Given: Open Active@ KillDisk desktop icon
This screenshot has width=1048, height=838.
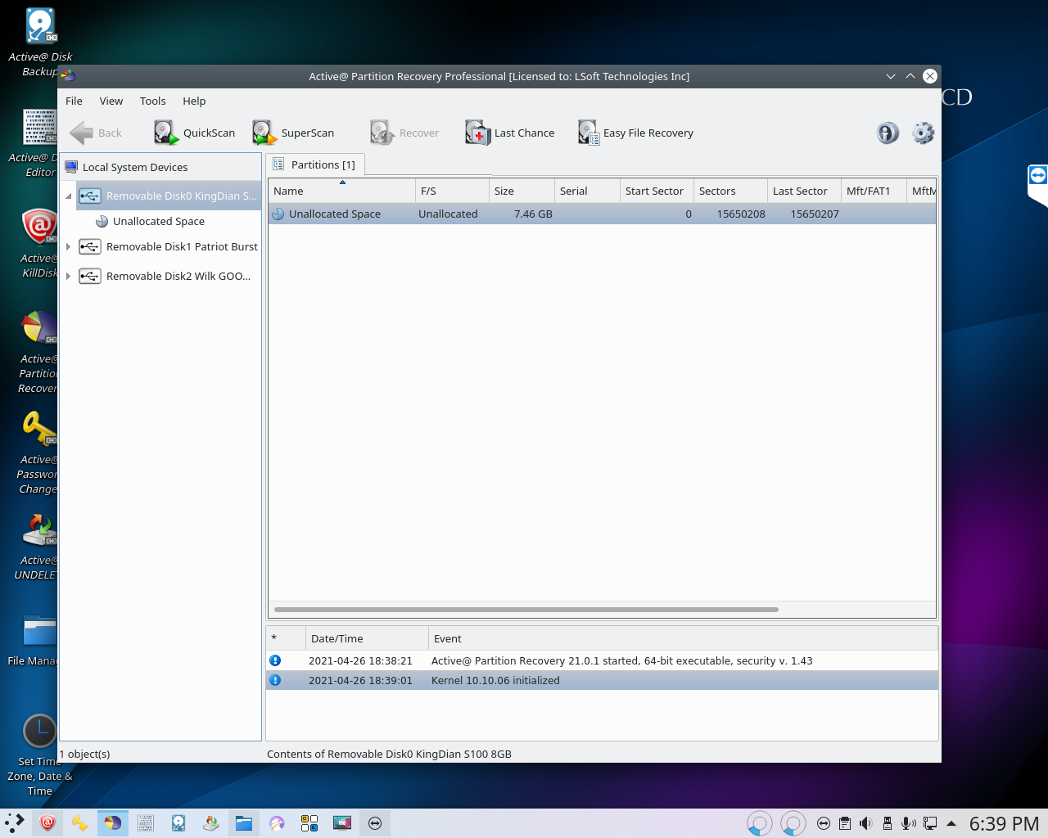Looking at the screenshot, I should (37, 243).
